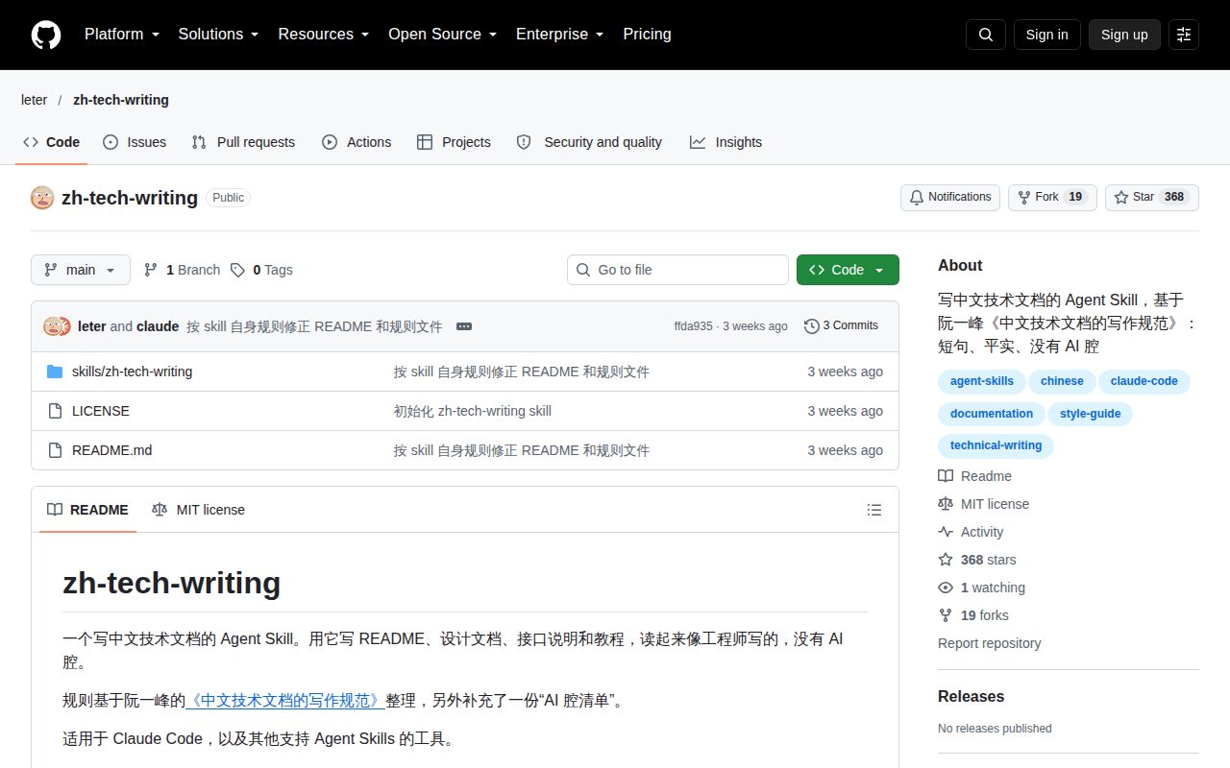The image size is (1230, 768).
Task: Expand the Solutions menu
Action: [x=218, y=35]
